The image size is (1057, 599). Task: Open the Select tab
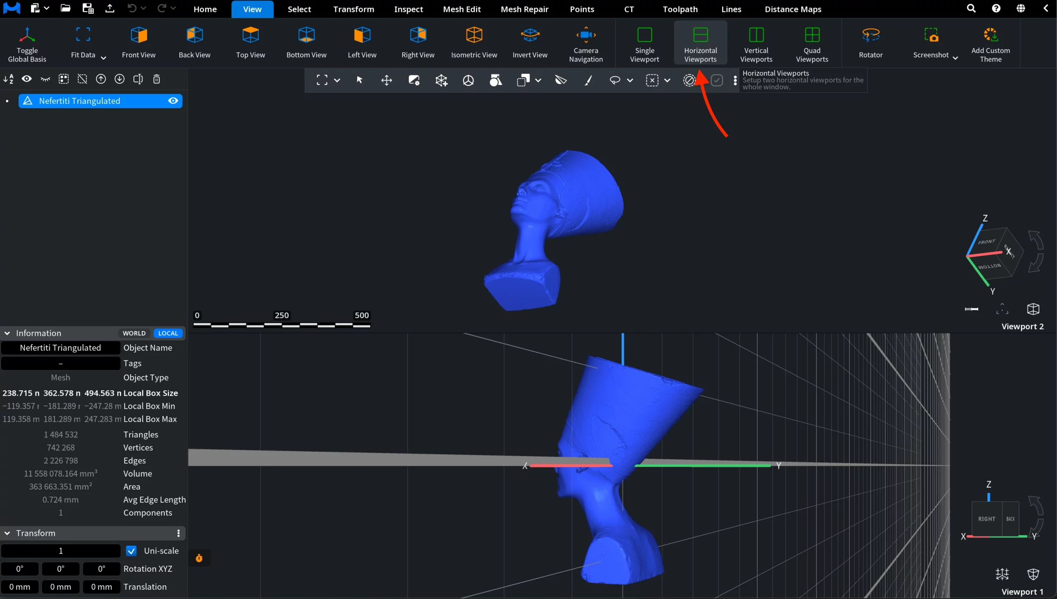click(x=299, y=9)
